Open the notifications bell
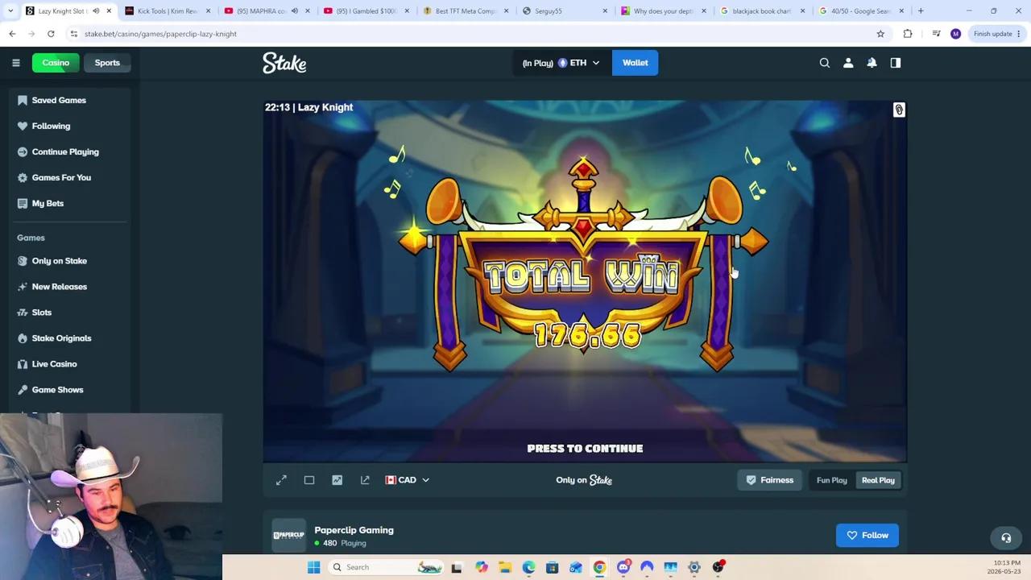The height and width of the screenshot is (580, 1031). point(872,63)
